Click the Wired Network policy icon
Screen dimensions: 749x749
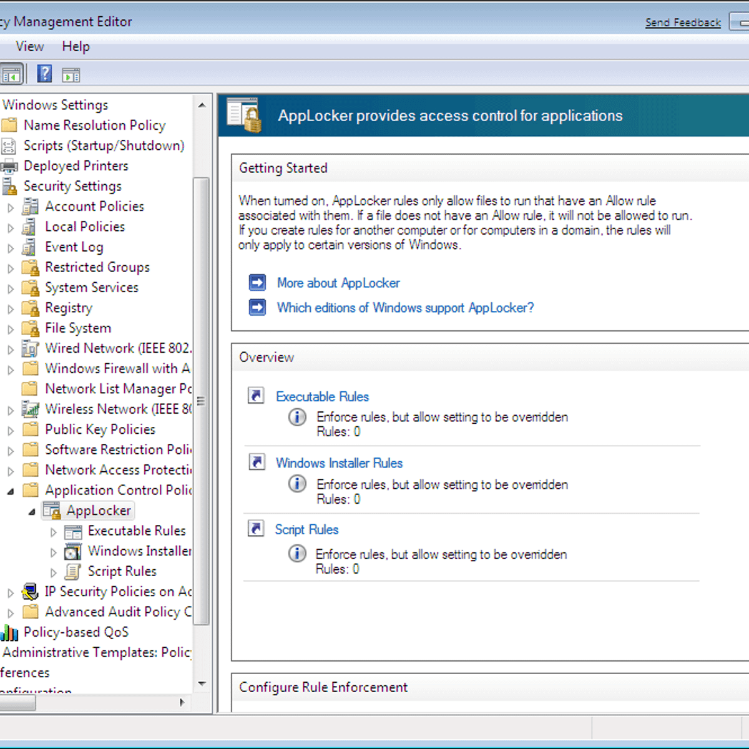tap(30, 348)
